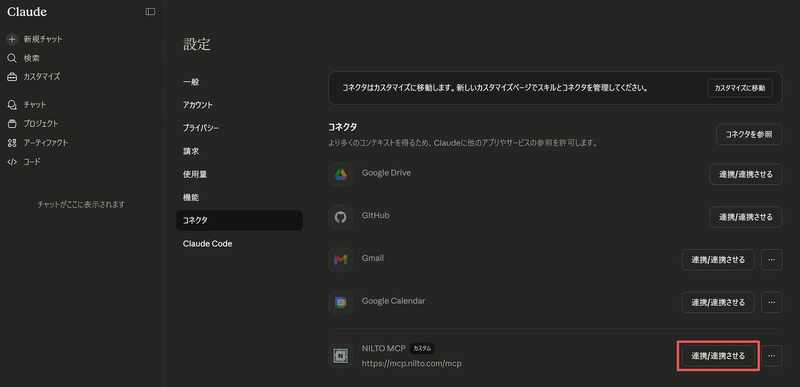Click the NILTO MCP connector icon
The height and width of the screenshot is (387, 800).
point(340,355)
